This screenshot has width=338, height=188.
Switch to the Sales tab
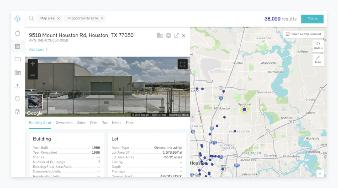pyautogui.click(x=81, y=123)
